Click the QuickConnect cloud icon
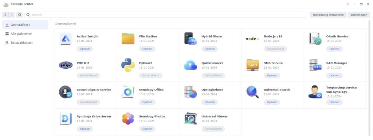 coord(190,65)
